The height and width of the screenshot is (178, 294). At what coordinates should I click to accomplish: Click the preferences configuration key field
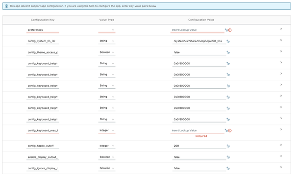[43, 30]
